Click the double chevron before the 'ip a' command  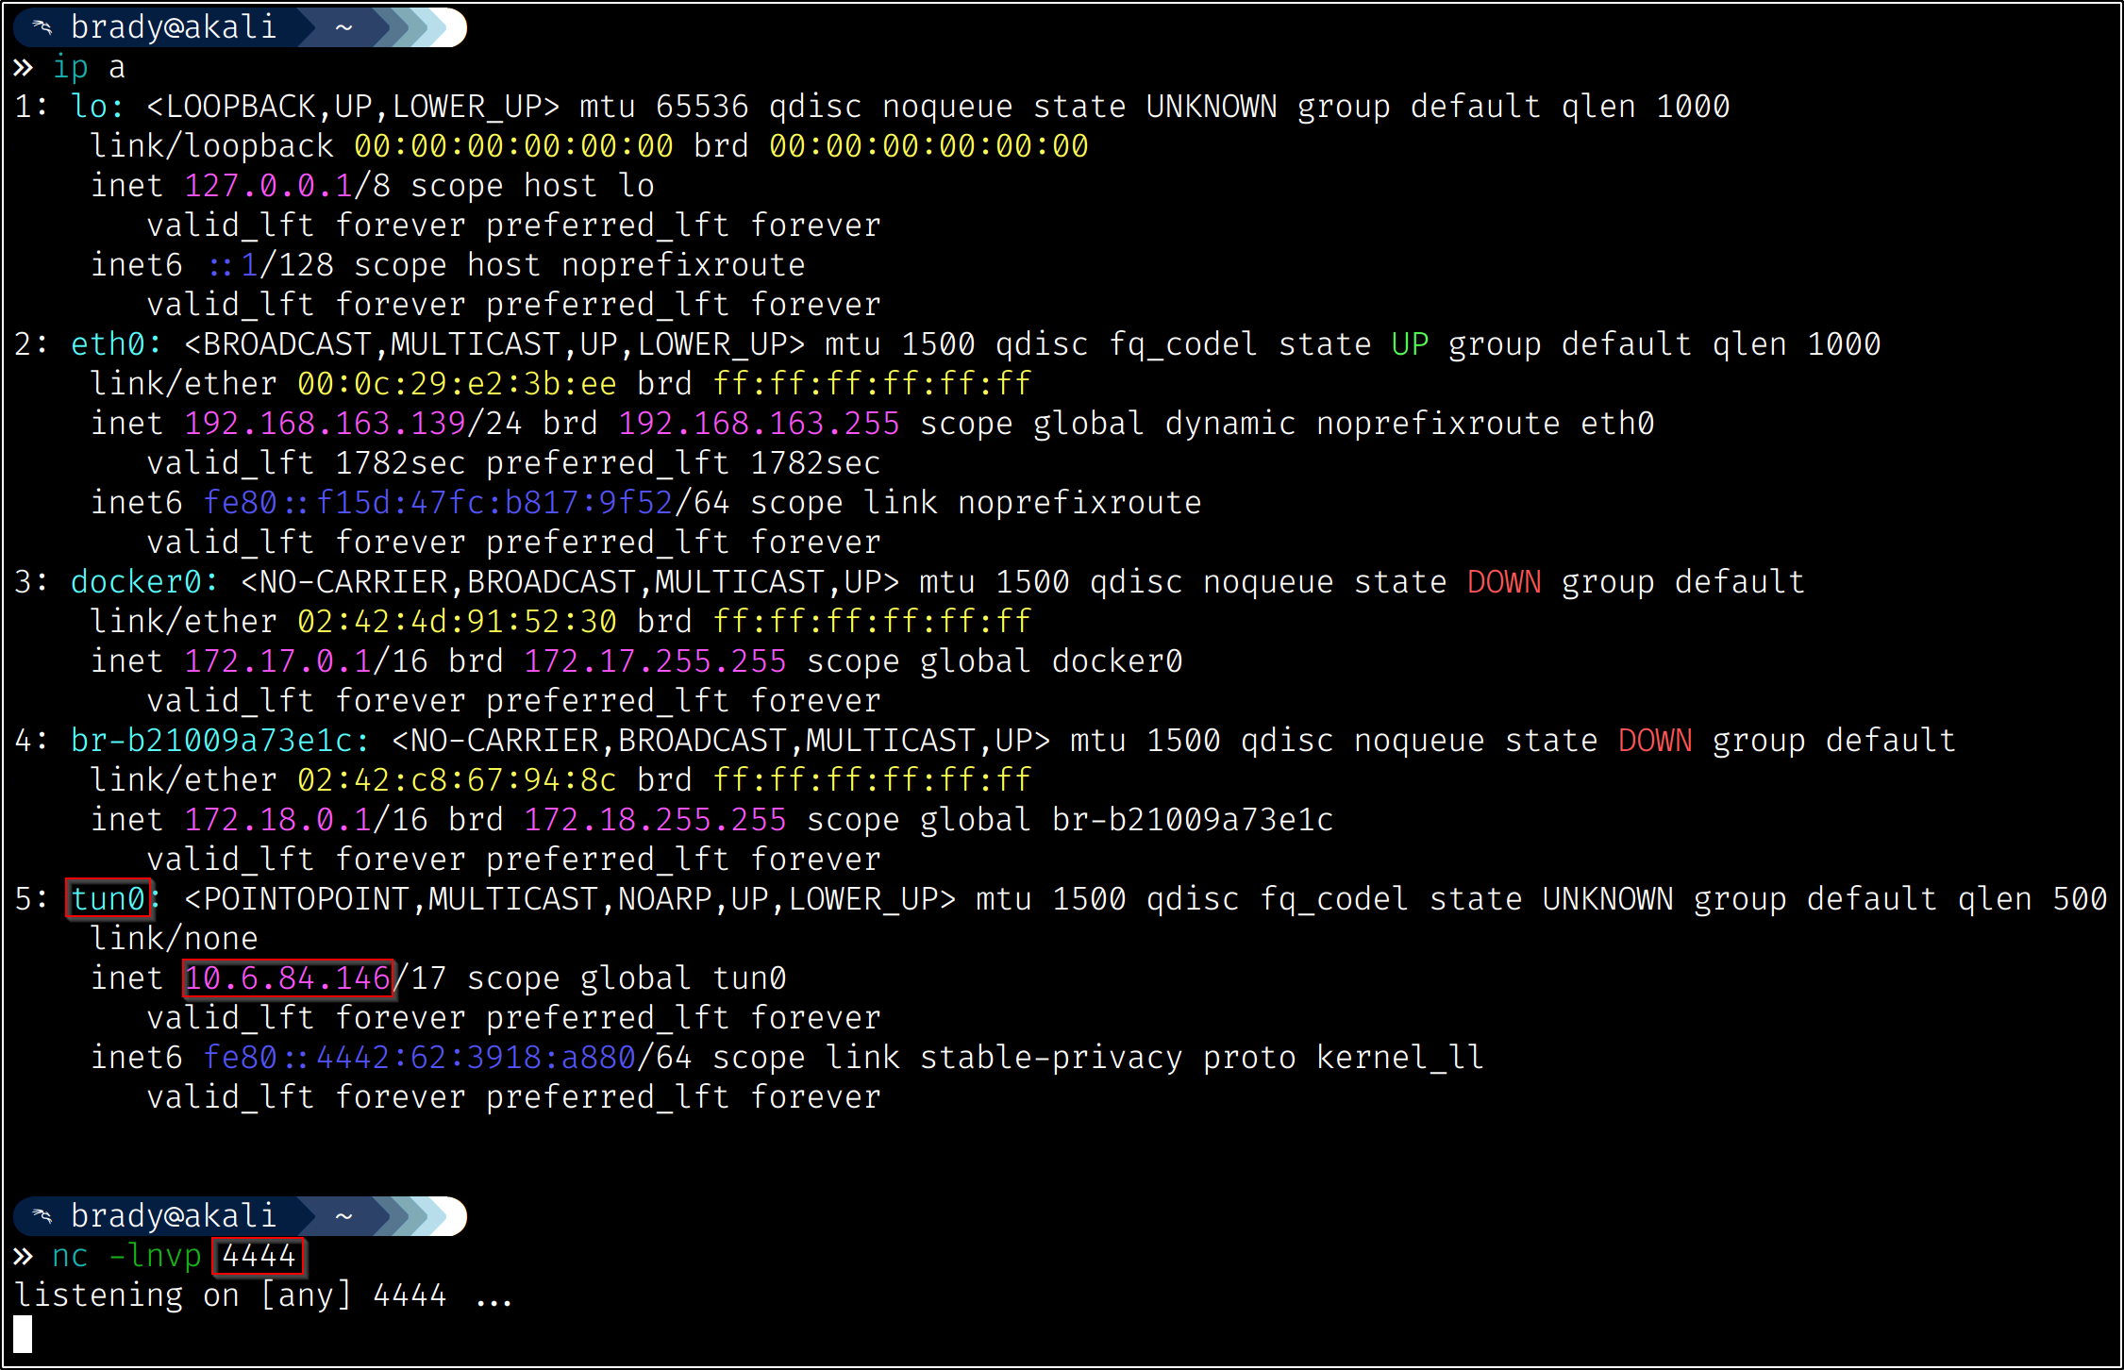[x=24, y=68]
